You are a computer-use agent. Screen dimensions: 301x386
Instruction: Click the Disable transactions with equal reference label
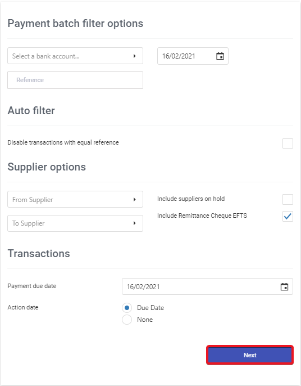click(63, 142)
